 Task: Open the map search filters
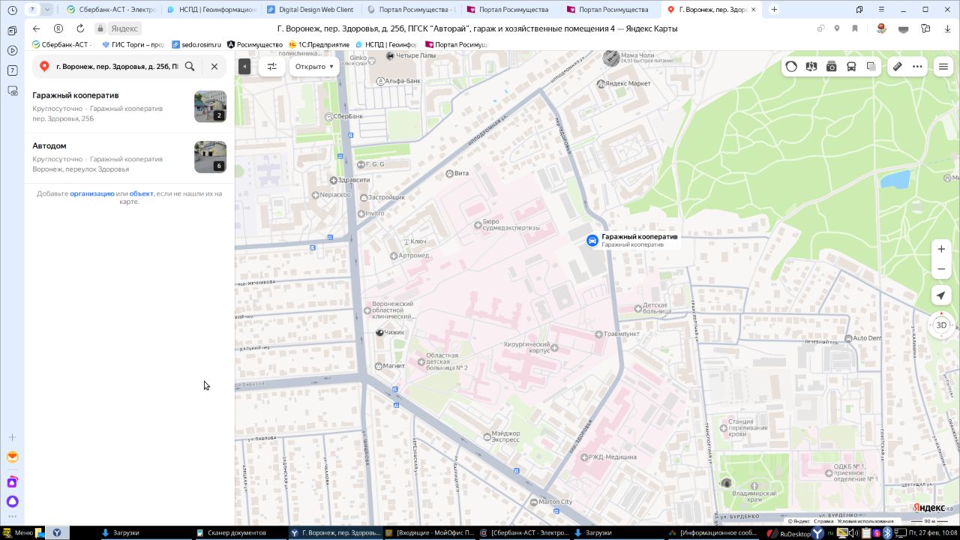tap(272, 66)
